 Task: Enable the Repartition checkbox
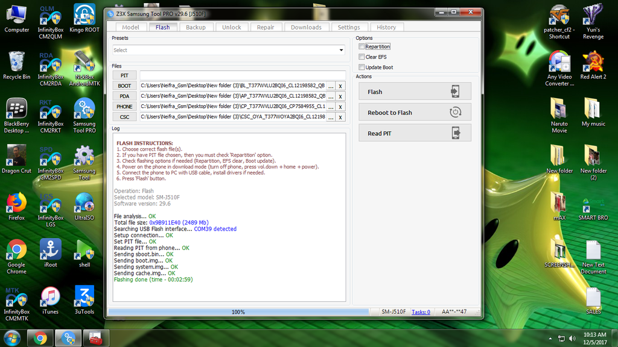point(362,46)
